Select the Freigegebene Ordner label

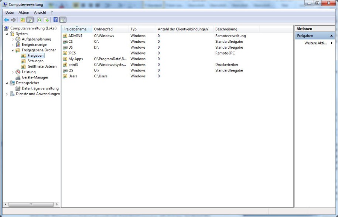coord(39,50)
